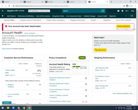138x110 pixels.
Task: Open Zoom from the taskbar
Action: coord(13,108)
